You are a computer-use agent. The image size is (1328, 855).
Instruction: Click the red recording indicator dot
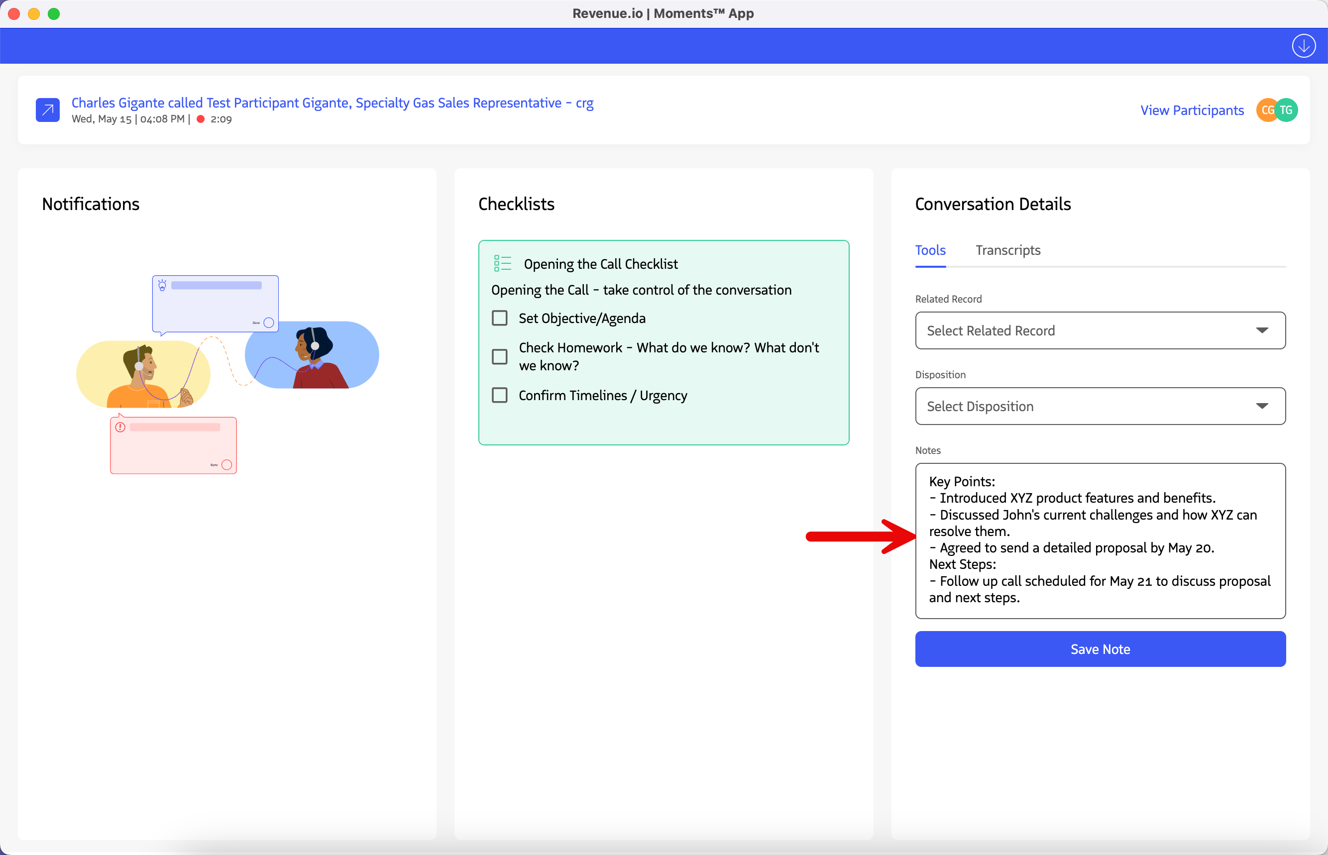(x=201, y=119)
